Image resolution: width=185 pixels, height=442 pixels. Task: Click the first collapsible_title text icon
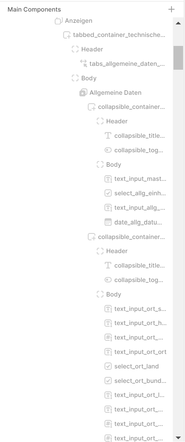point(108,136)
